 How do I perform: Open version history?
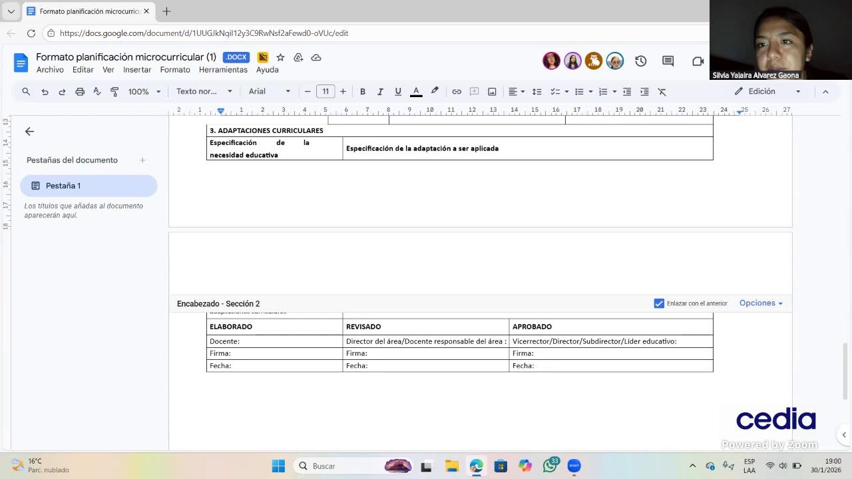click(641, 61)
